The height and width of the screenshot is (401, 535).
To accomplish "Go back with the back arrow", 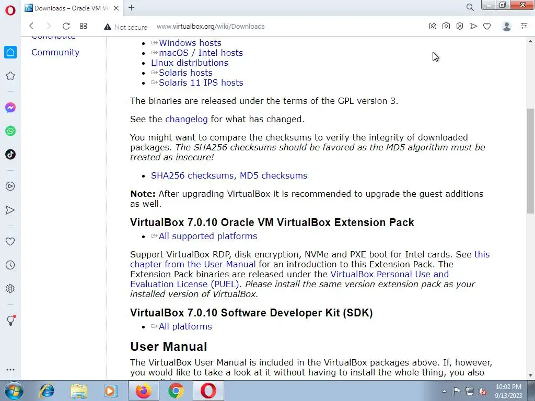I will tap(31, 26).
